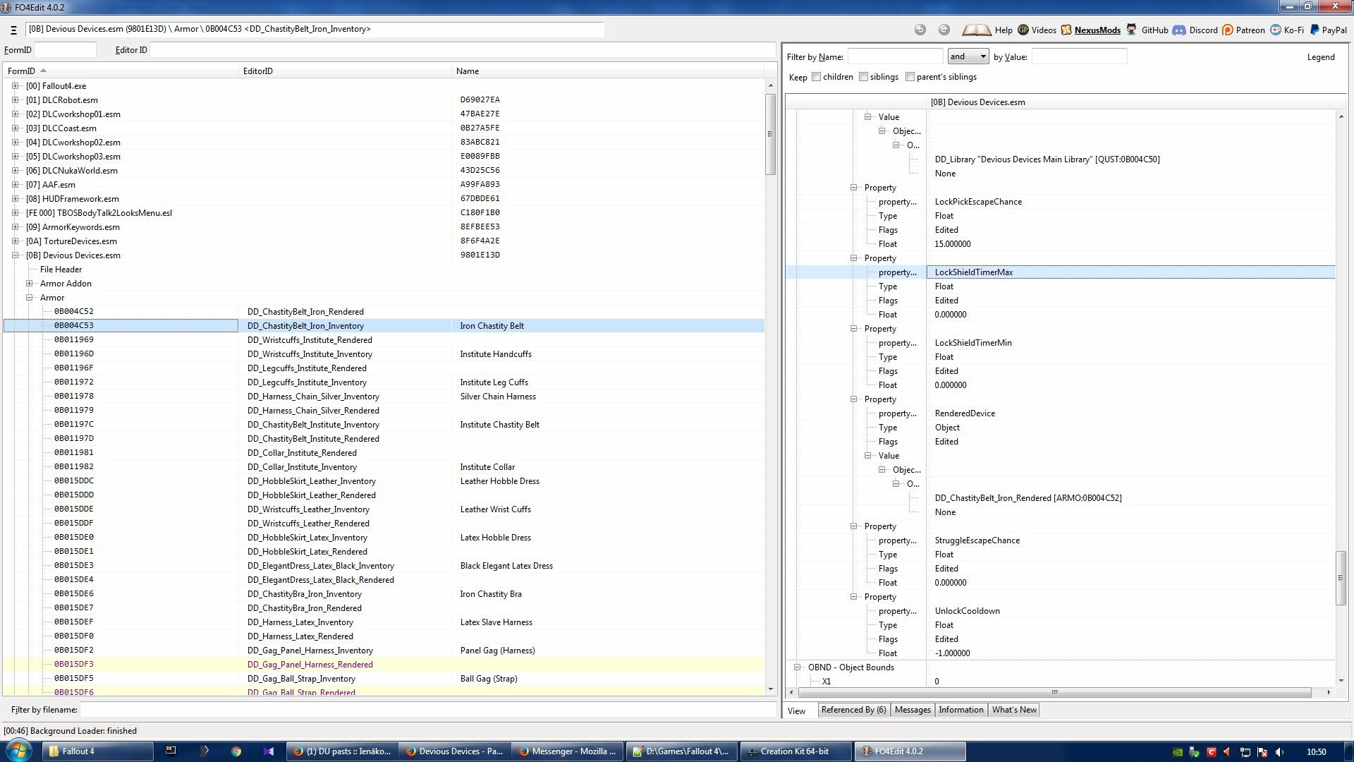
Task: Expand the [07] AAF.esm node
Action: (15, 185)
